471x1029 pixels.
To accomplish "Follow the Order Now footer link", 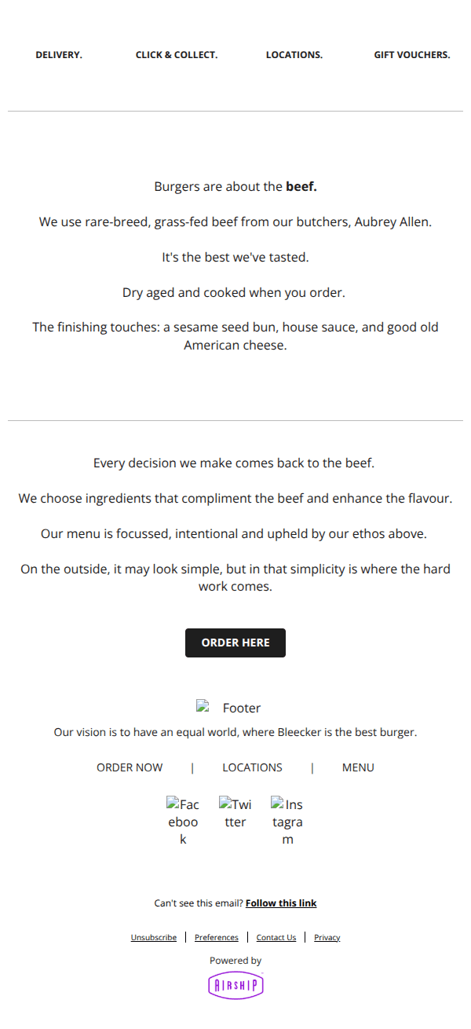I will (x=130, y=767).
